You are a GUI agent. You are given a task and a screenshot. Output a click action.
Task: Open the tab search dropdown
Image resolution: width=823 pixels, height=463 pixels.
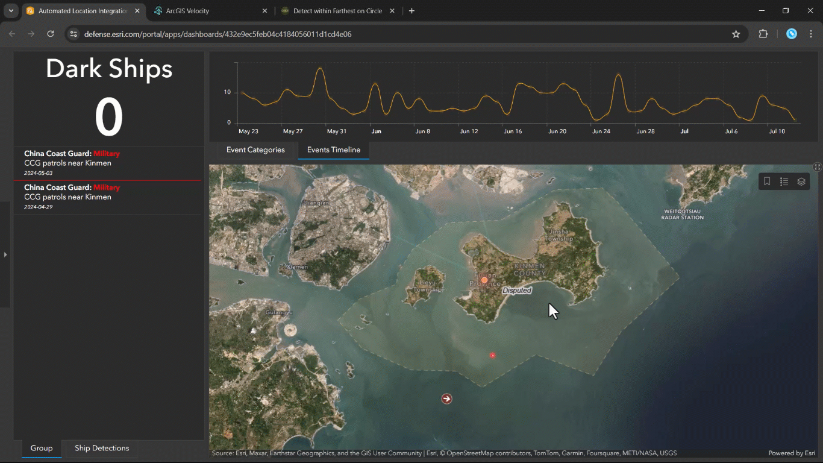click(11, 11)
